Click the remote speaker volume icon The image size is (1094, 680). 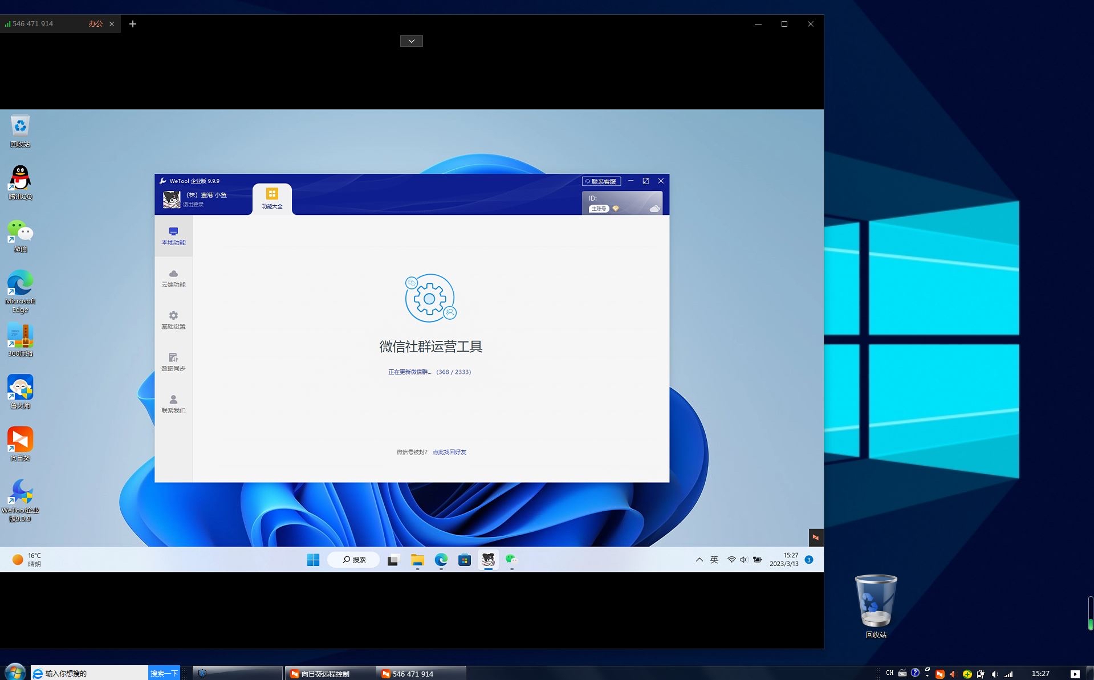[x=744, y=560]
